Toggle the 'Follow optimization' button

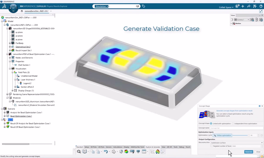(222, 135)
